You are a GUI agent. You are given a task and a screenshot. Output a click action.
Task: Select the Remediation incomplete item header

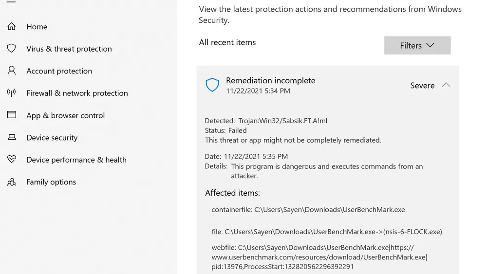[x=270, y=81]
